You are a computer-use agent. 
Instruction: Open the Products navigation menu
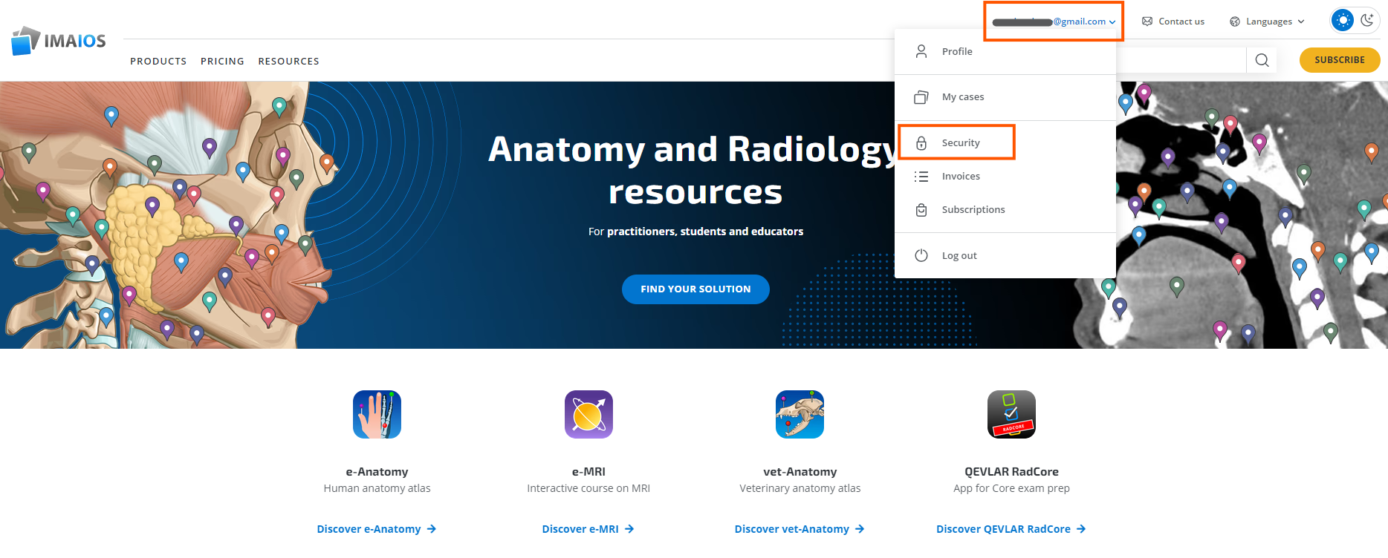click(x=158, y=61)
